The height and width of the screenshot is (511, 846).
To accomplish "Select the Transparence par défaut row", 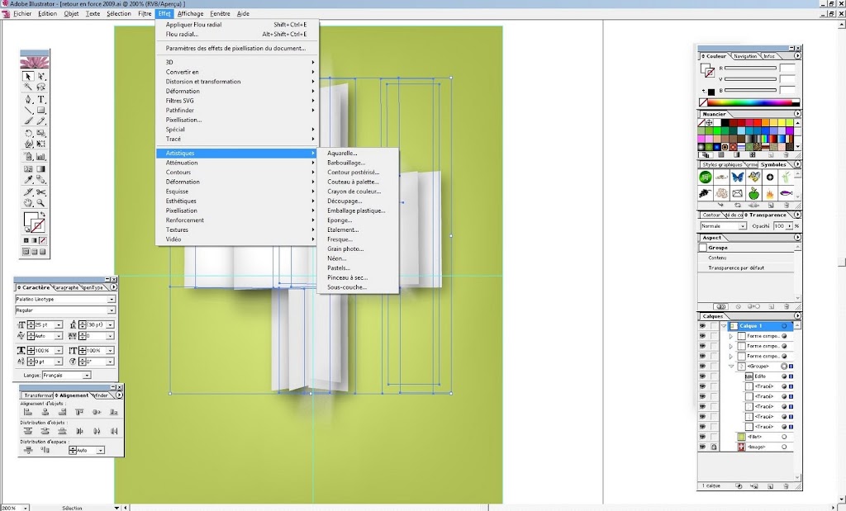I will point(746,268).
